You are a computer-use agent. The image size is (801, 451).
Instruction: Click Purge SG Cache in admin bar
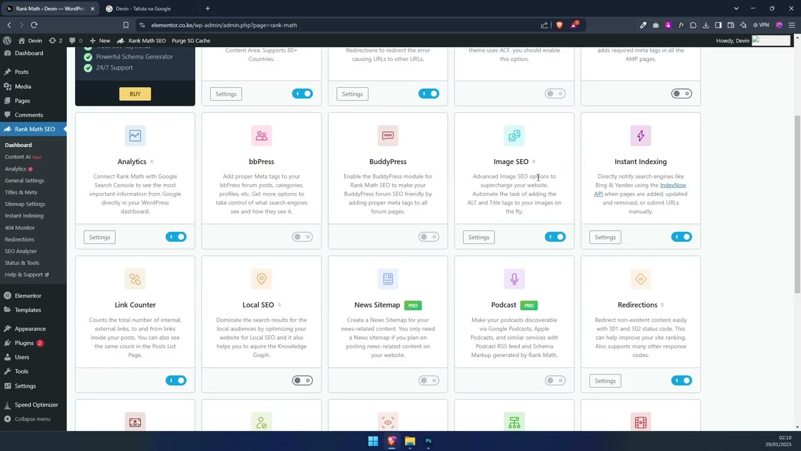tap(191, 41)
